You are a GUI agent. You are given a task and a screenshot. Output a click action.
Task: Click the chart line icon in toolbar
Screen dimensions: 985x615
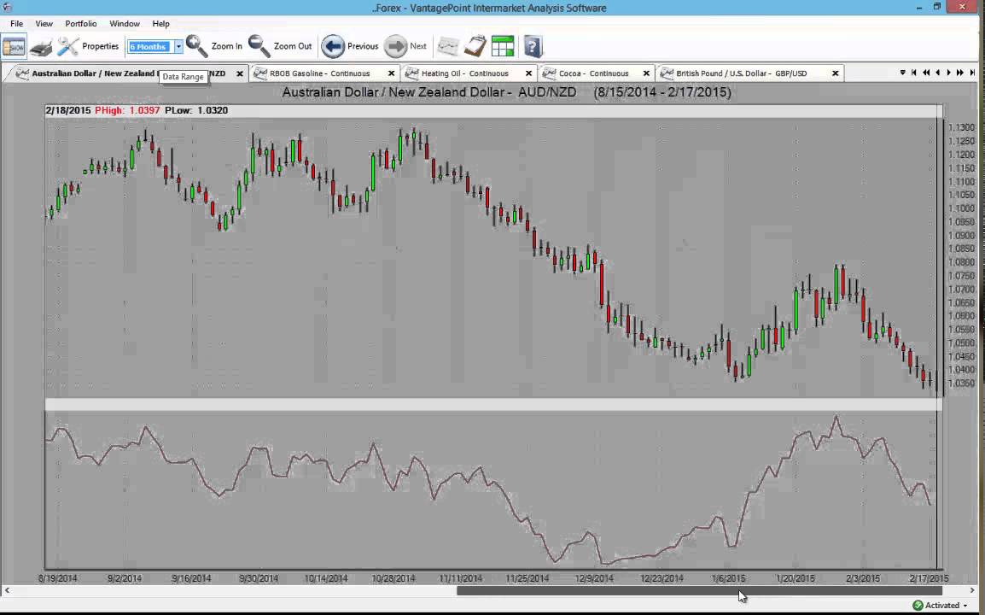coord(448,46)
